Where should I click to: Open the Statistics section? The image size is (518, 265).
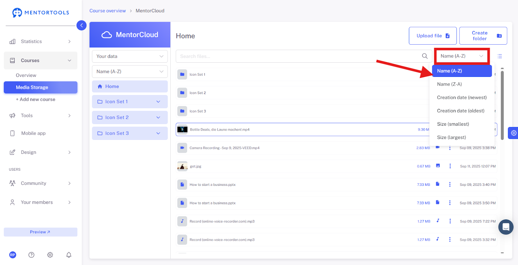pyautogui.click(x=40, y=41)
